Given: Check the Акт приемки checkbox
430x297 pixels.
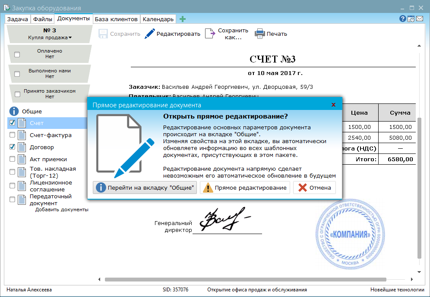Looking at the screenshot, I should click(x=13, y=159).
